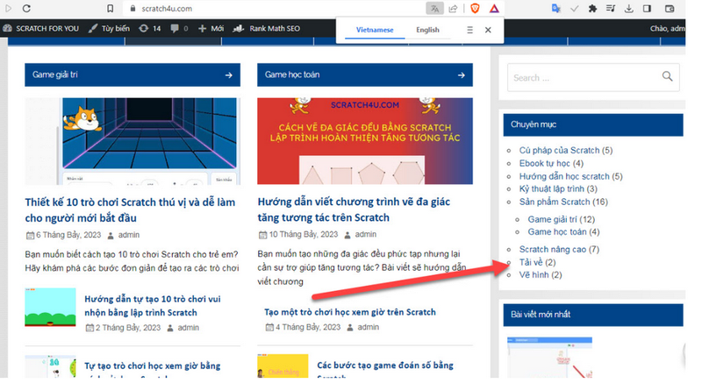Open Brave Shields lion icon
The width and height of the screenshot is (702, 383).
[475, 8]
